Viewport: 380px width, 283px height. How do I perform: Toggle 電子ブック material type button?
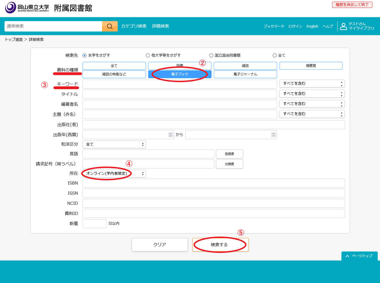tap(180, 74)
